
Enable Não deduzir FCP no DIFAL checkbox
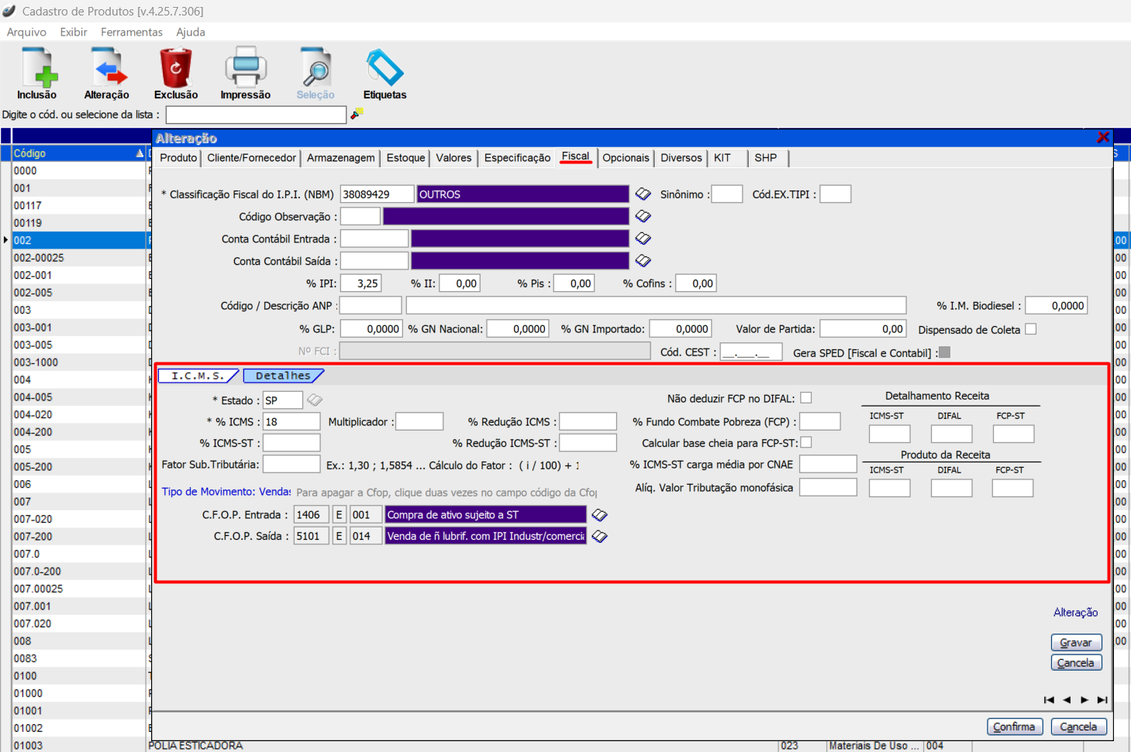pos(806,398)
